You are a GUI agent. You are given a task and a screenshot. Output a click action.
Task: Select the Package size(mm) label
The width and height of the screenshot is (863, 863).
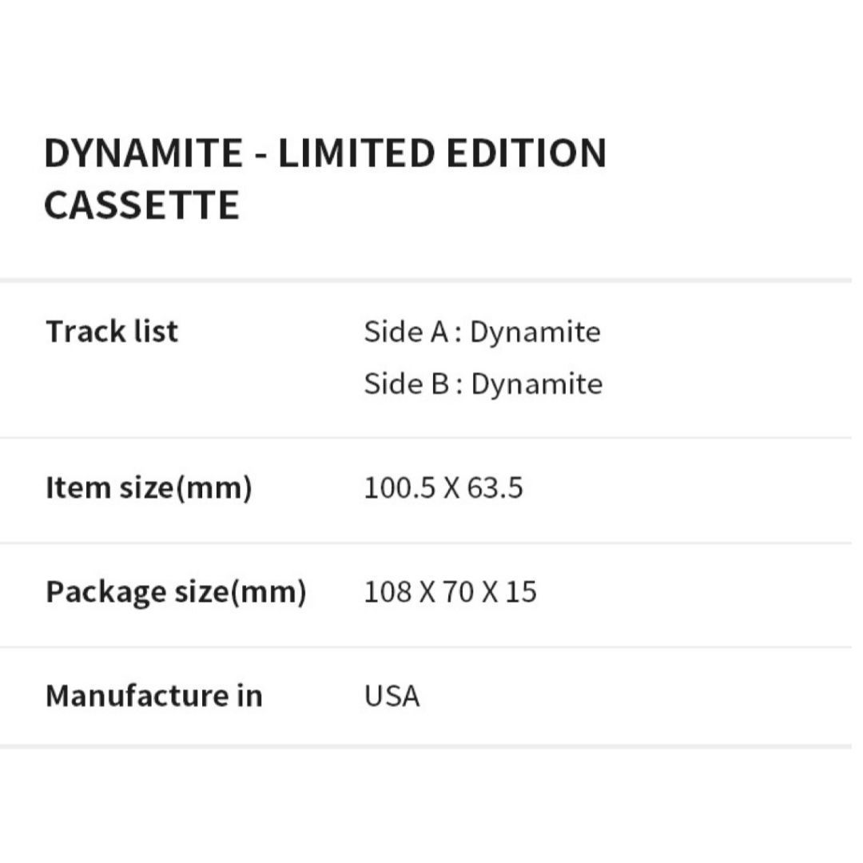tap(176, 592)
